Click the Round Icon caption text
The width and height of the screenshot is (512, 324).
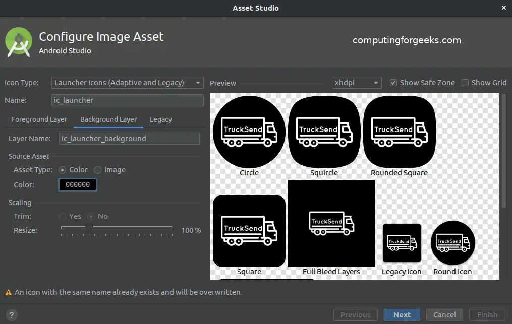pyautogui.click(x=452, y=272)
